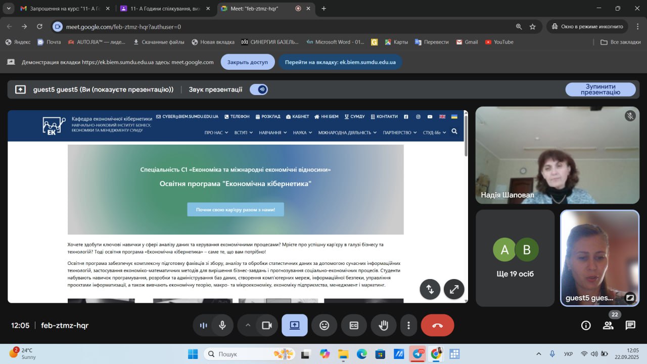This screenshot has height=364, width=647.
Task: Toggle presentation audio switch
Action: click(259, 89)
